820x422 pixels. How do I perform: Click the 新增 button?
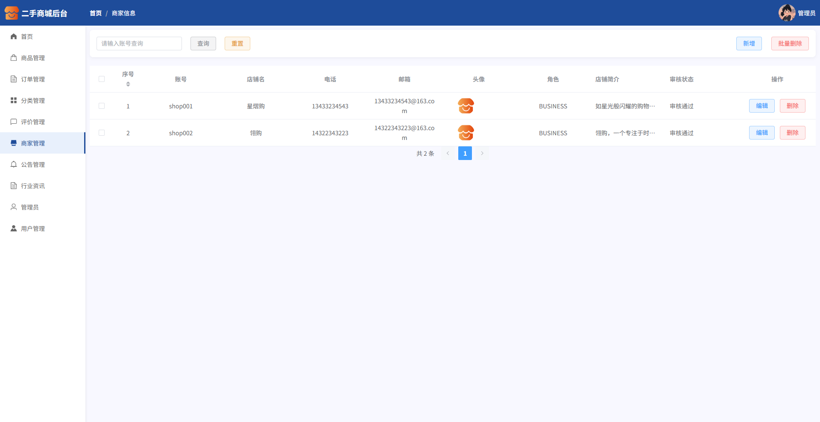pyautogui.click(x=749, y=44)
